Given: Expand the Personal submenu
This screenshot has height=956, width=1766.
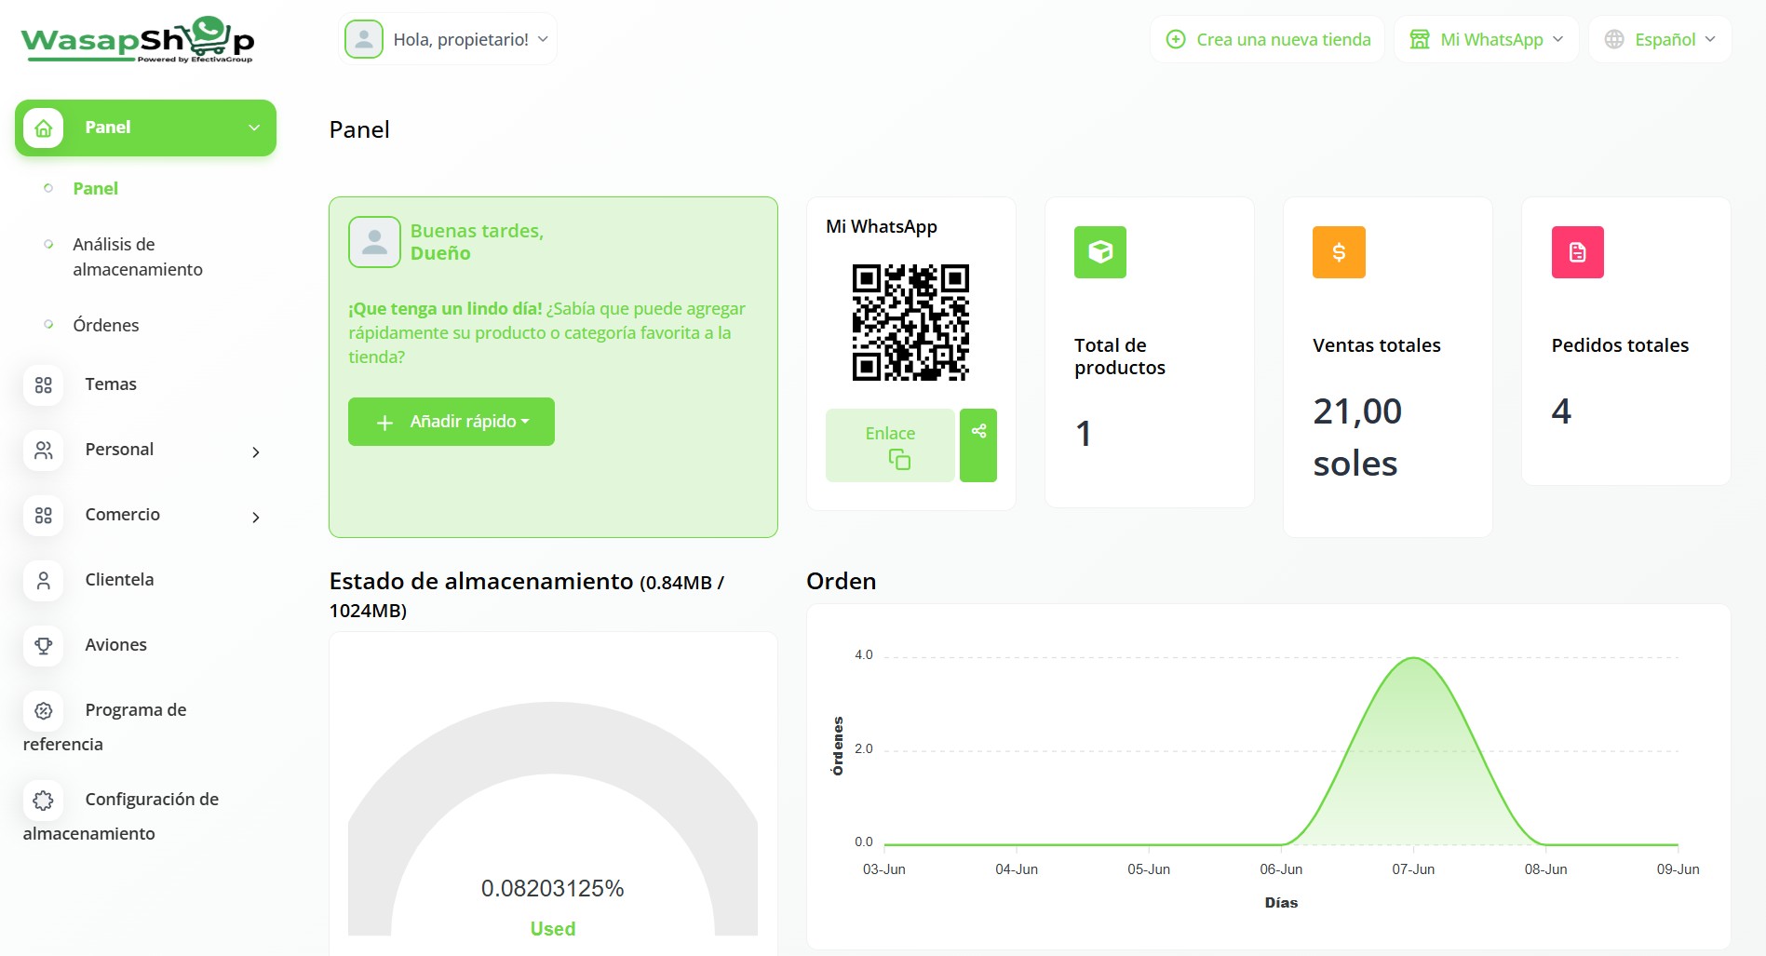Looking at the screenshot, I should point(255,452).
